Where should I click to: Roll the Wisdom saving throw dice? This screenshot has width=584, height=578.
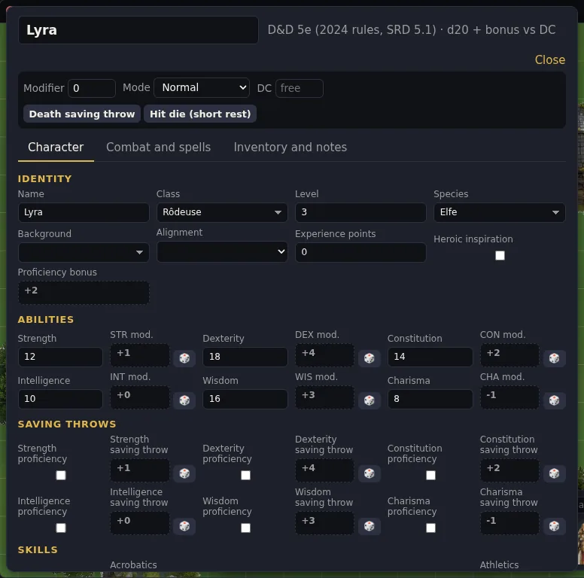[x=369, y=526]
